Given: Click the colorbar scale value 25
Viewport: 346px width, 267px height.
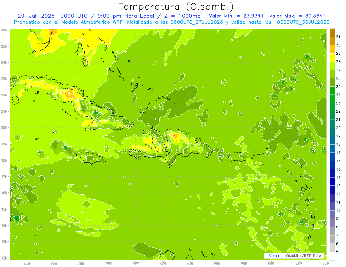Looking at the screenshot, I should click(338, 86).
